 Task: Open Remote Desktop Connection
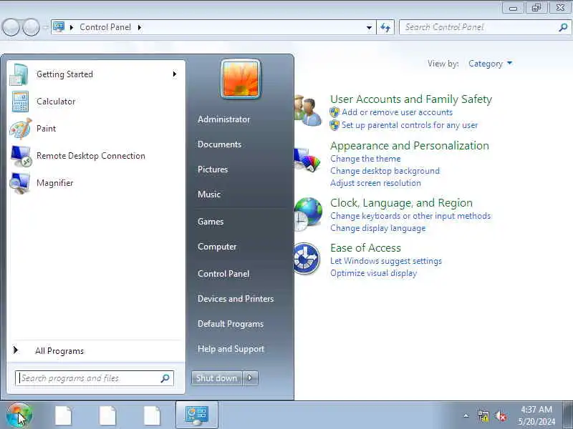pos(96,156)
